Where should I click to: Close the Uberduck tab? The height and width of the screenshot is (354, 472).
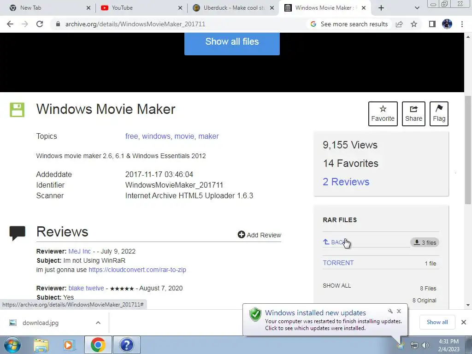coord(272,8)
